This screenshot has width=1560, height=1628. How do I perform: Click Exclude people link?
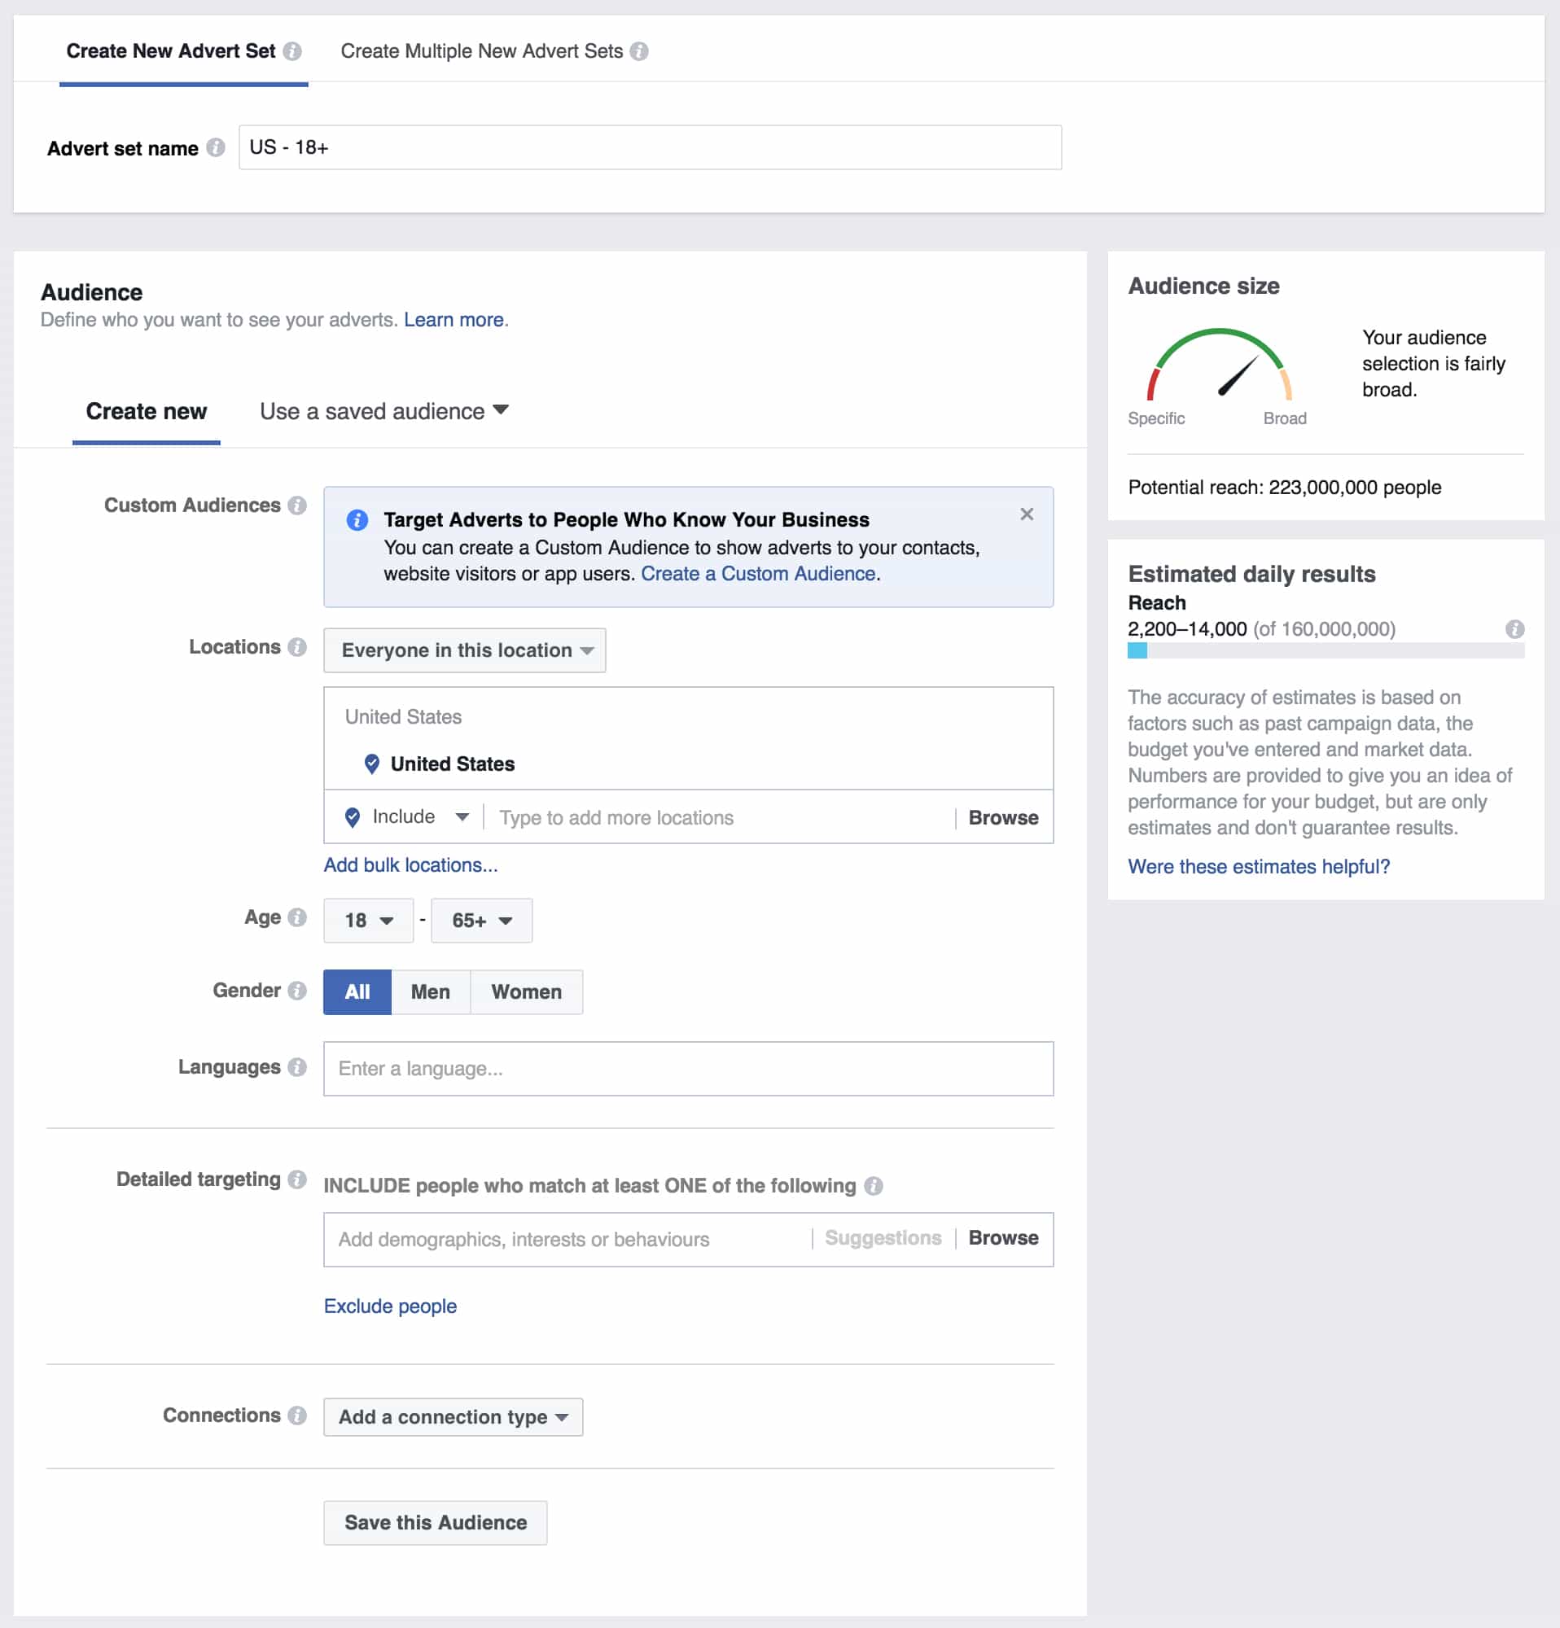[391, 1306]
